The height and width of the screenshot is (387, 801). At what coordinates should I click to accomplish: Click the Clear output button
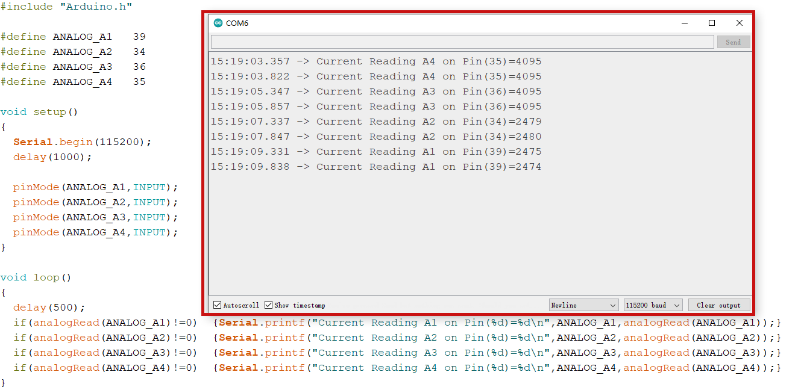click(x=719, y=305)
